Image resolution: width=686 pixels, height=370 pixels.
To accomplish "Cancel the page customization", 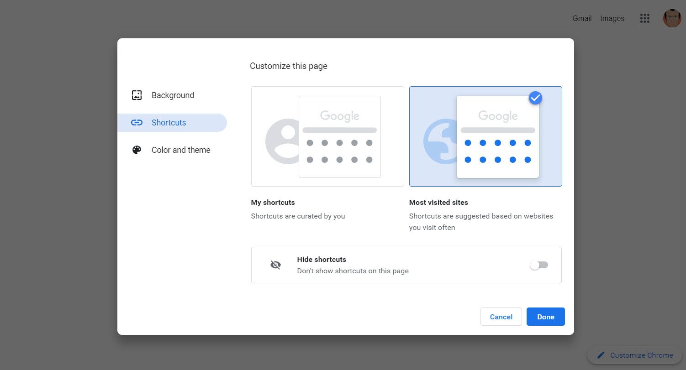I will pyautogui.click(x=501, y=316).
